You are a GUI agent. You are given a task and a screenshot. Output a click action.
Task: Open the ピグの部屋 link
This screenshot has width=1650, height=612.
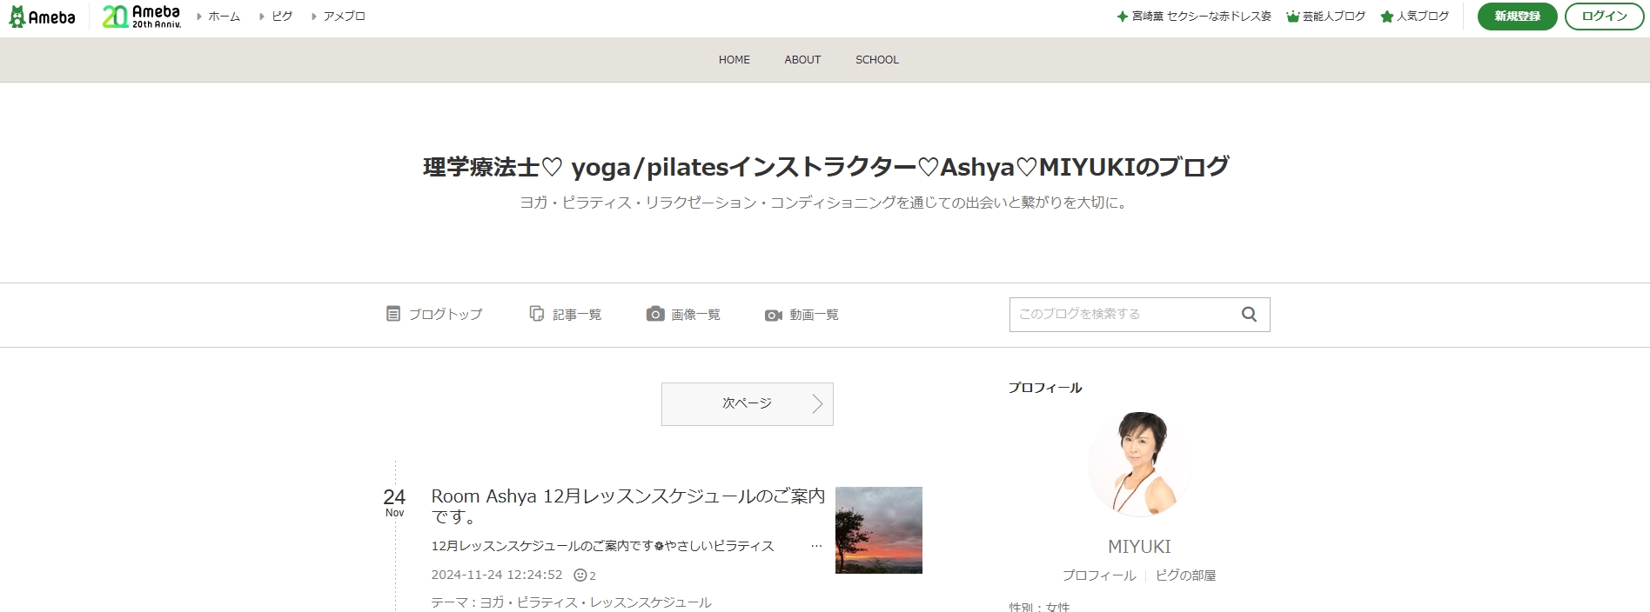pos(1185,575)
